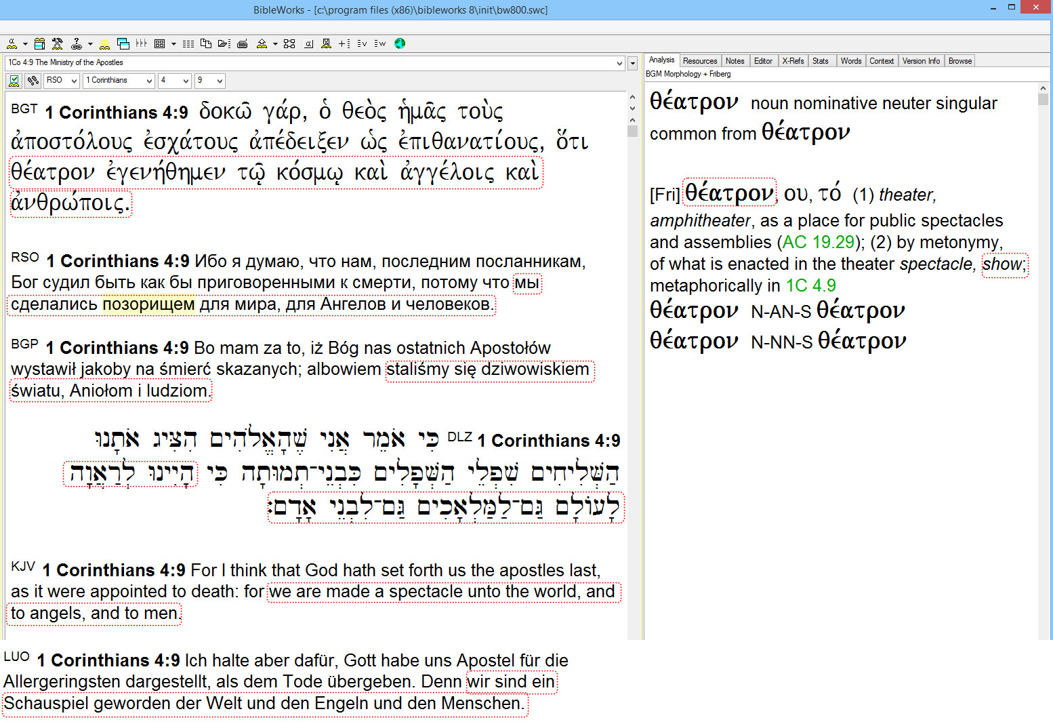Viewport: 1053px width, 722px height.
Task: Click the floppy disk save icon
Action: pyautogui.click(x=327, y=43)
